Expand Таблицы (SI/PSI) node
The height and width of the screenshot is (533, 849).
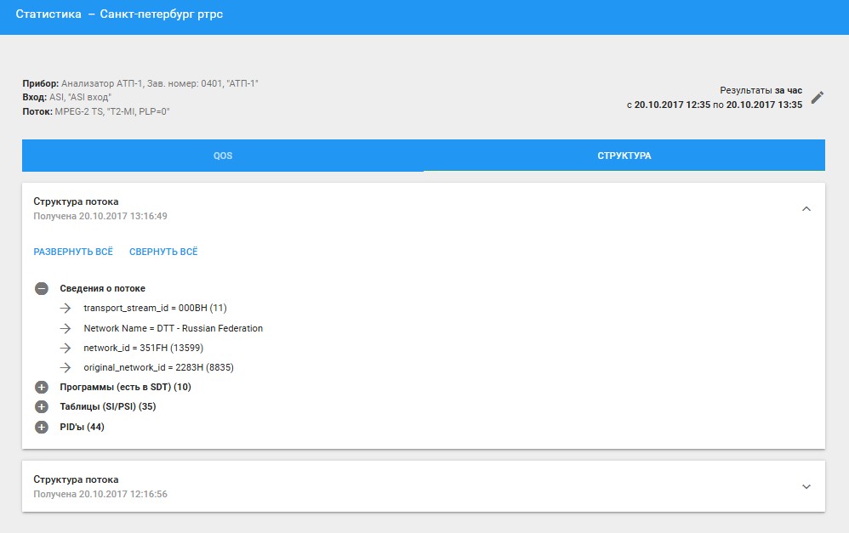42,406
